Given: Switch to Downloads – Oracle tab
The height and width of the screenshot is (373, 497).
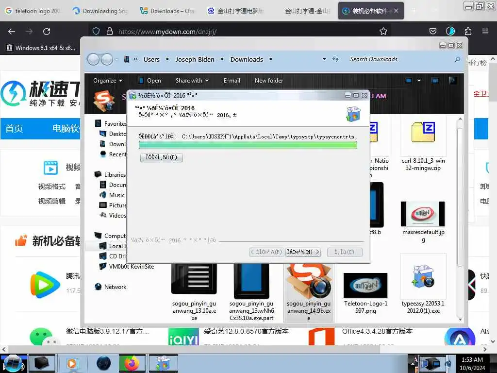Looking at the screenshot, I should tap(167, 11).
